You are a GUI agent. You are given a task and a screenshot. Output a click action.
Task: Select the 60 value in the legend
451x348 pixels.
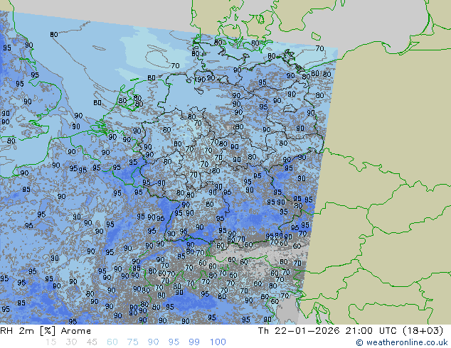pos(112,342)
